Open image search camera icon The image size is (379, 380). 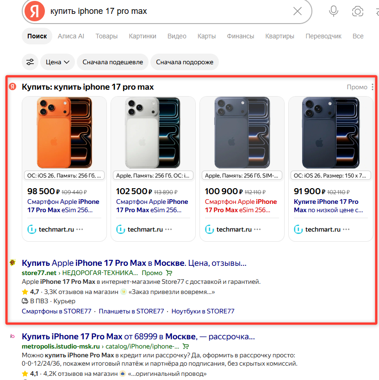[x=357, y=12]
